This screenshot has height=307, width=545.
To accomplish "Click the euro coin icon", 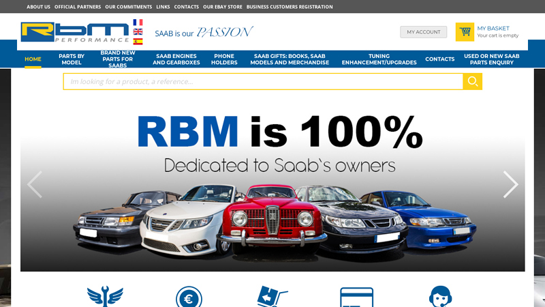I will 189,297.
